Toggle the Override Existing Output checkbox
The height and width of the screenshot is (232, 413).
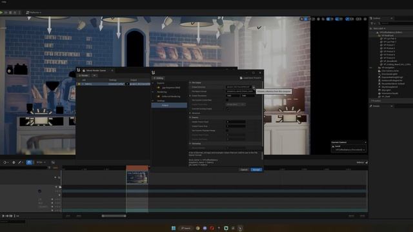point(227,109)
